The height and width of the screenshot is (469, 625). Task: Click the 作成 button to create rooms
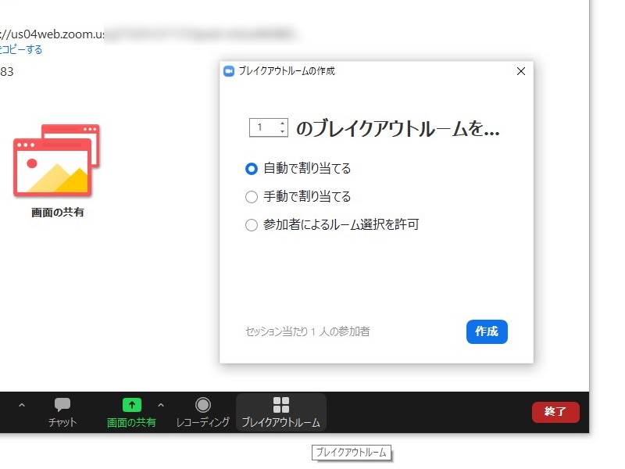(x=487, y=331)
